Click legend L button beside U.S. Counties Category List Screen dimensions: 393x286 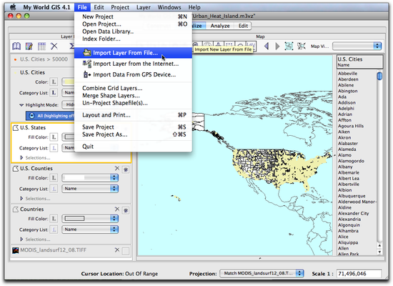pyautogui.click(x=54, y=189)
